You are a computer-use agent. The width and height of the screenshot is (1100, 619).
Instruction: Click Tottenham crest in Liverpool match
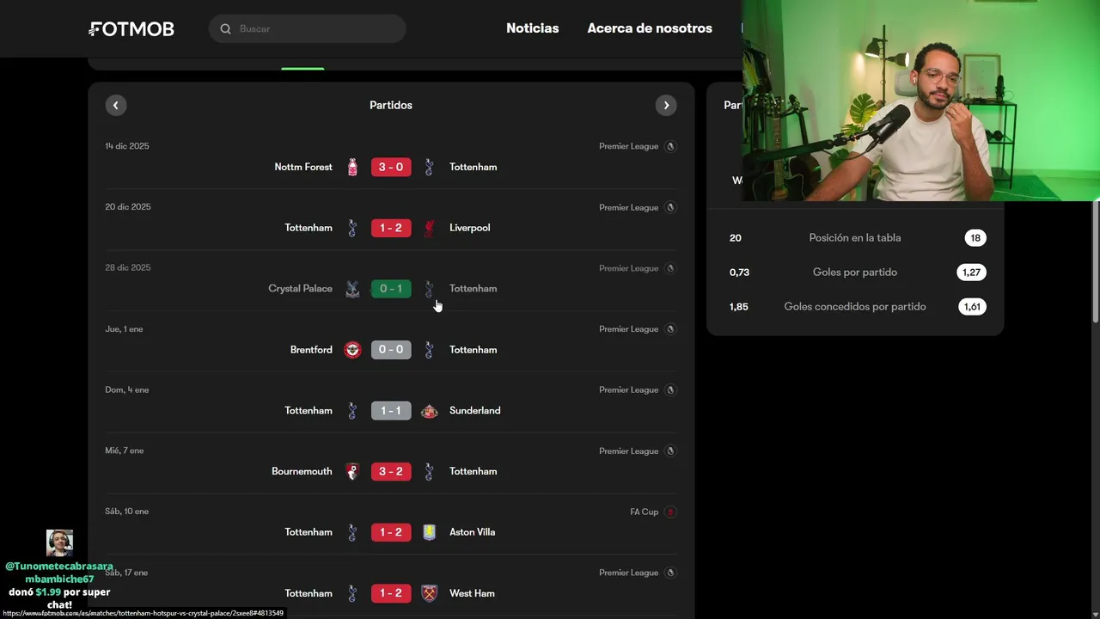(x=352, y=228)
